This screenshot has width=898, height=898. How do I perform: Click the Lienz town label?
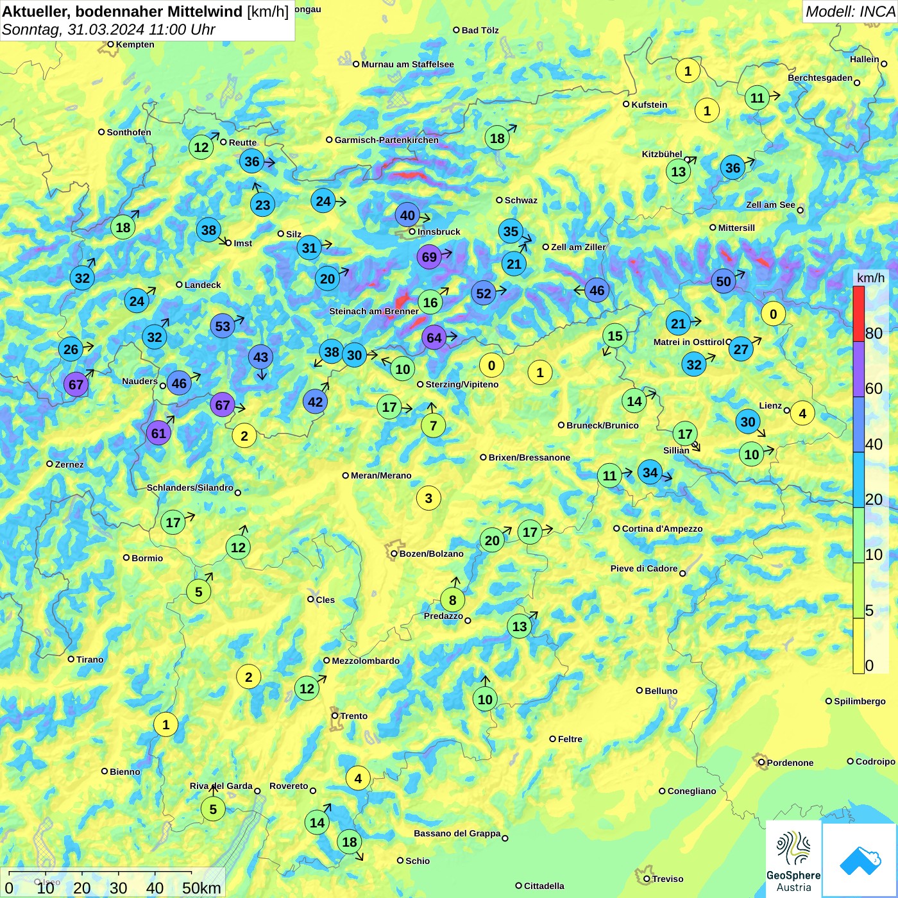click(x=770, y=405)
